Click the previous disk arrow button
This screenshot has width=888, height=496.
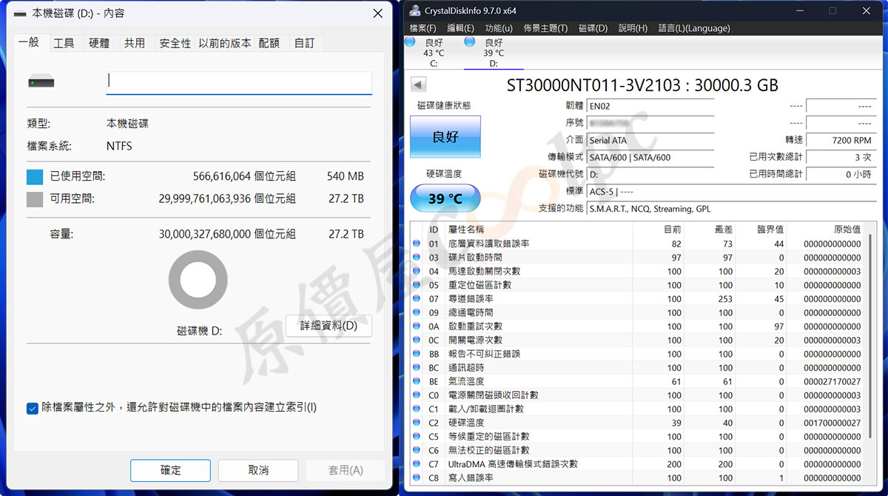pyautogui.click(x=418, y=85)
